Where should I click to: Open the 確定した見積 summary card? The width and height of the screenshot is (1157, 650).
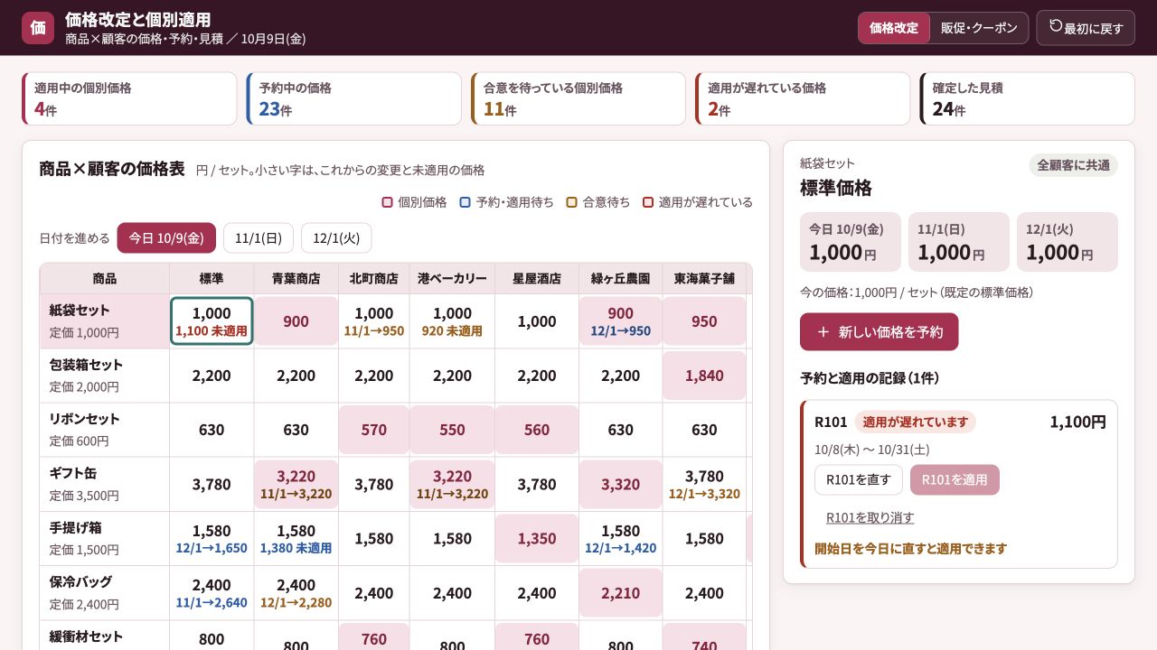point(1027,99)
